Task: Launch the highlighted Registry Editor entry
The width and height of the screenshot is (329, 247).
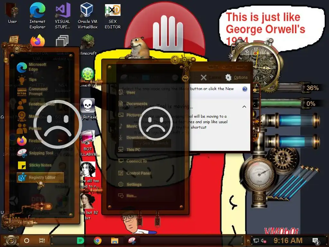Action: [40, 177]
